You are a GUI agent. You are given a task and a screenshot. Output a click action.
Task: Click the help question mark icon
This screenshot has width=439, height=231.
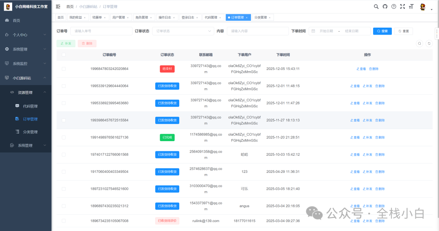(x=393, y=7)
